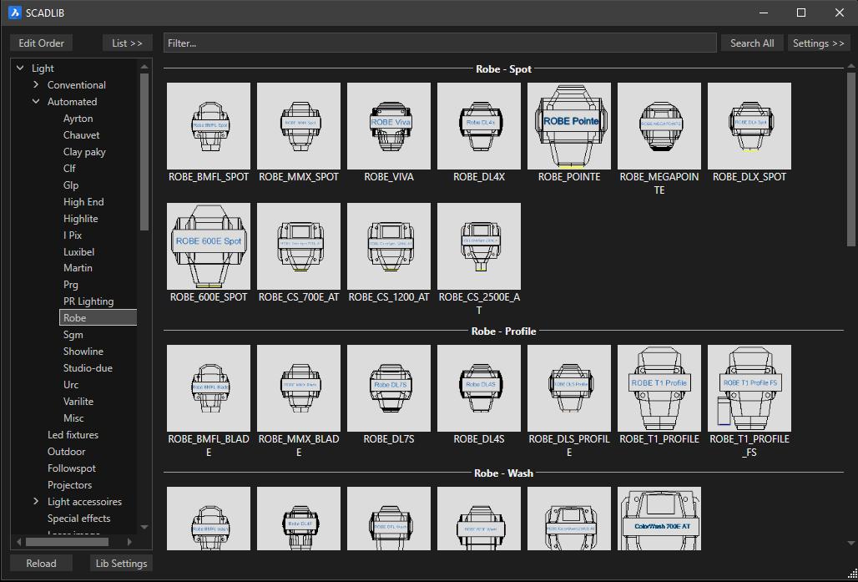
Task: Open the Martin manufacturer in tree
Action: tap(78, 268)
